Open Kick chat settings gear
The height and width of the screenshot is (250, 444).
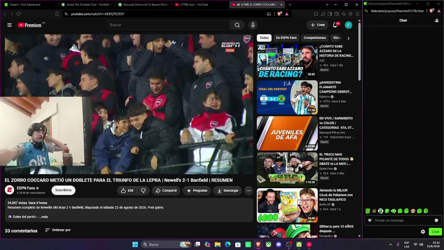(423, 232)
